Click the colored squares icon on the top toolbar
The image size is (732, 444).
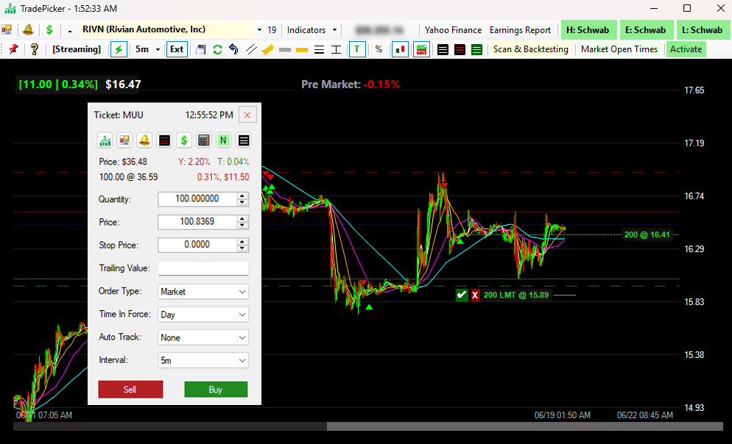[x=7, y=30]
